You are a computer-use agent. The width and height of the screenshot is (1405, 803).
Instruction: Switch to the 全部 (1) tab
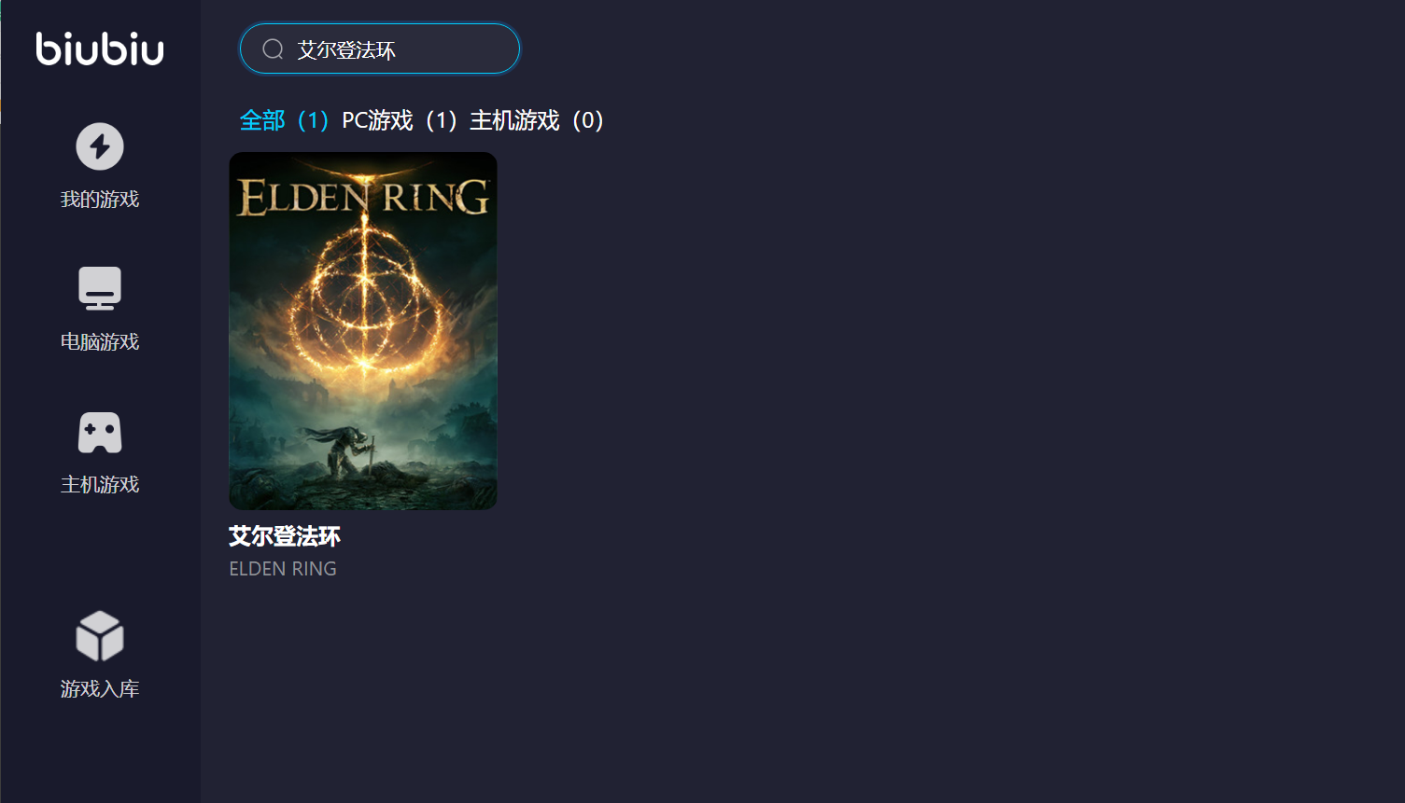pyautogui.click(x=284, y=120)
